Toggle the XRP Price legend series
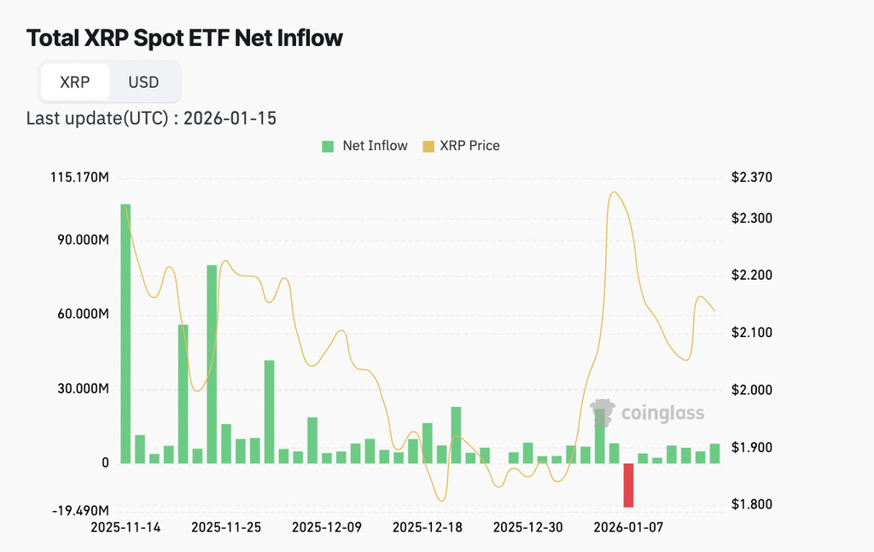The height and width of the screenshot is (552, 874). click(469, 146)
